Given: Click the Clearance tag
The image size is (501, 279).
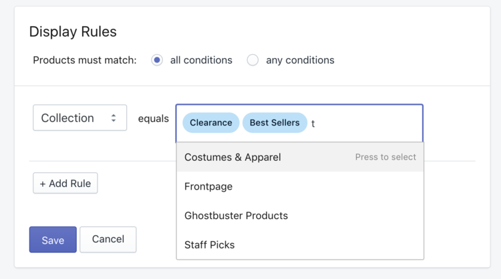Looking at the screenshot, I should (210, 123).
